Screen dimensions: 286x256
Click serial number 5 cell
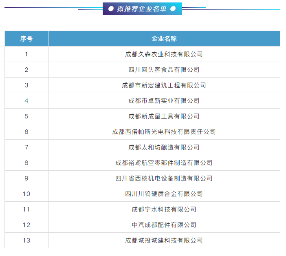click(x=26, y=116)
